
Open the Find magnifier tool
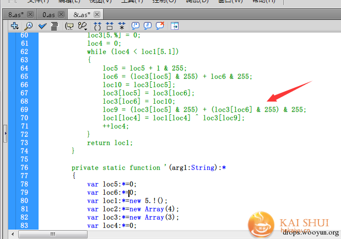28,26
